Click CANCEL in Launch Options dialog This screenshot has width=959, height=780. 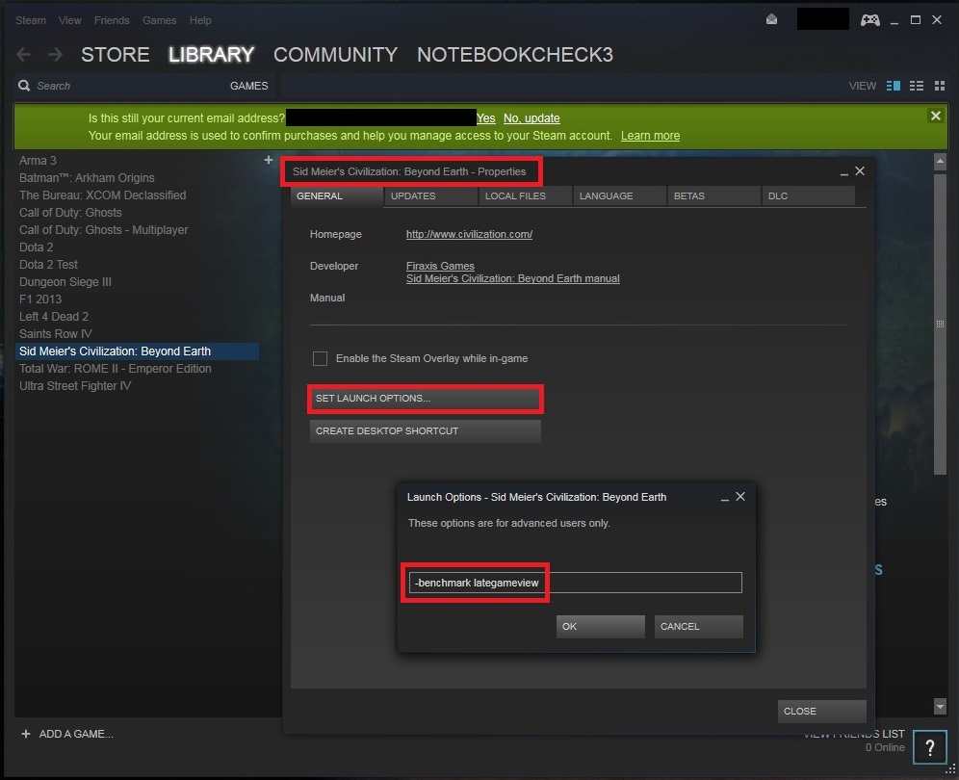[x=698, y=627]
